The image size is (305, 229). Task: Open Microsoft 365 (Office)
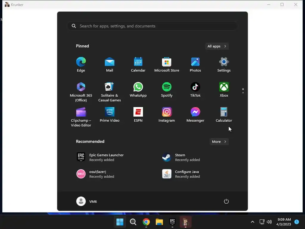[81, 92]
